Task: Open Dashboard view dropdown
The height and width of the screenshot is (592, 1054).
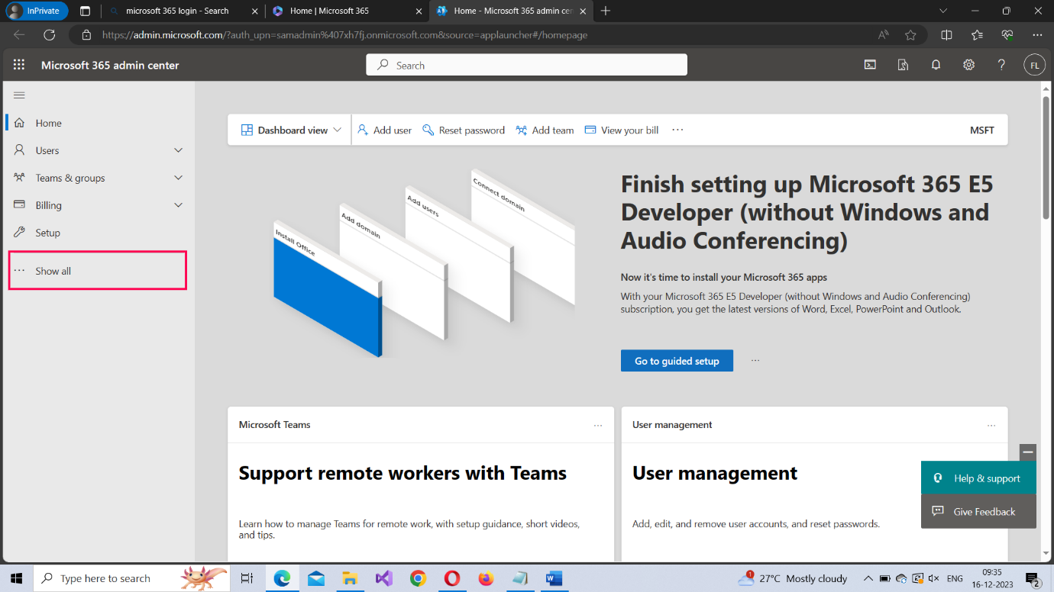Action: point(291,130)
